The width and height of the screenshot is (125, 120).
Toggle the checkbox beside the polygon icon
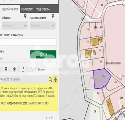click(27, 70)
